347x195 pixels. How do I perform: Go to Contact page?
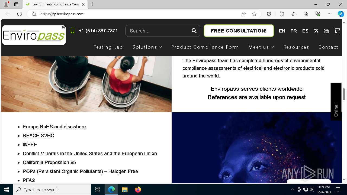coord(328,47)
